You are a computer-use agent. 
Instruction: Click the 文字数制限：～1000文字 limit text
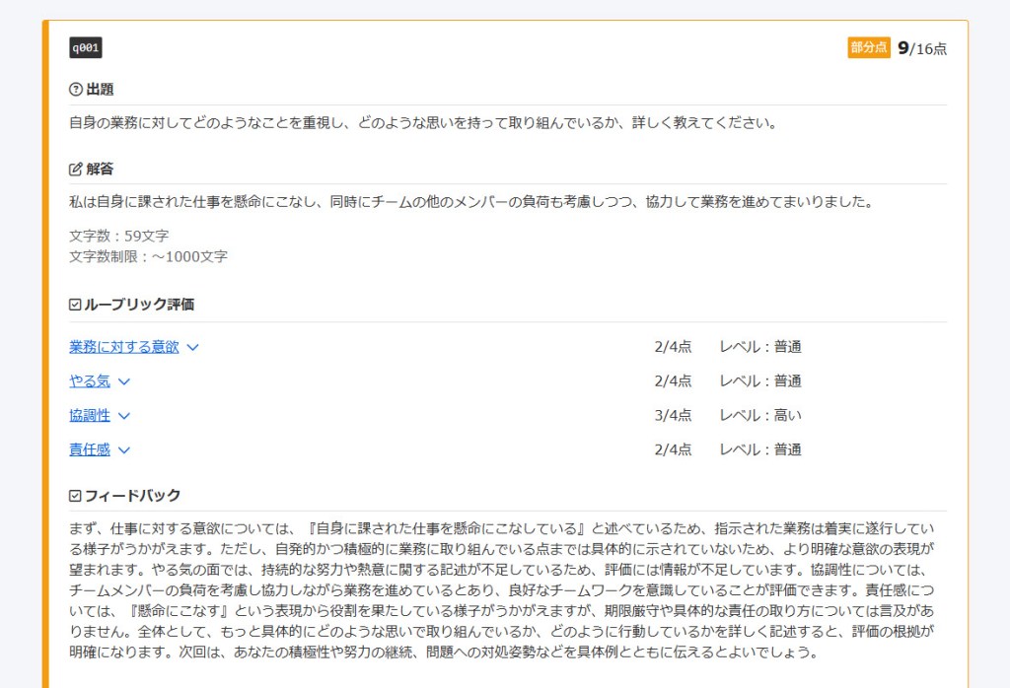click(x=148, y=257)
